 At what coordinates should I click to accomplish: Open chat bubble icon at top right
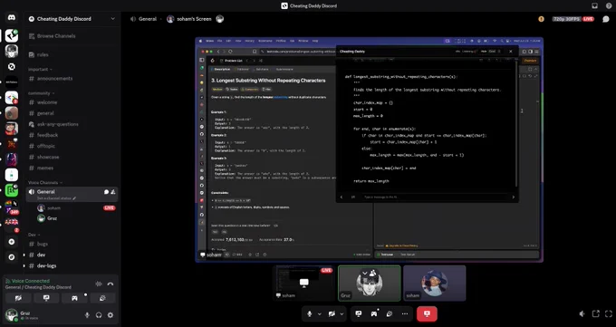click(x=606, y=19)
